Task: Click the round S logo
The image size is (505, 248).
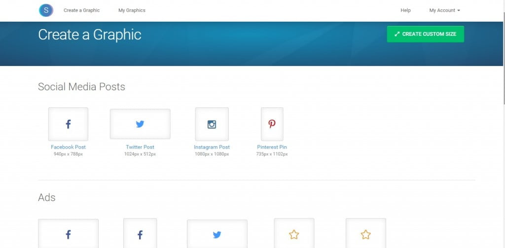Action: click(x=46, y=10)
